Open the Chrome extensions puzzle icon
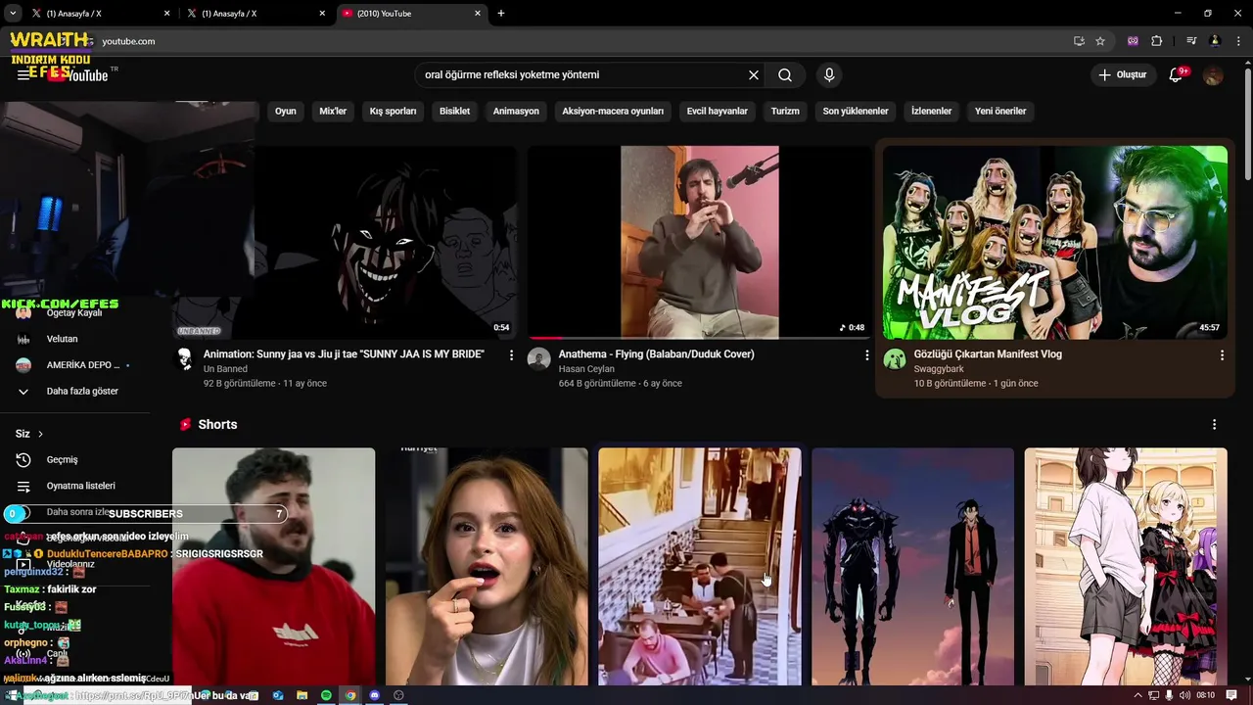 (x=1156, y=41)
